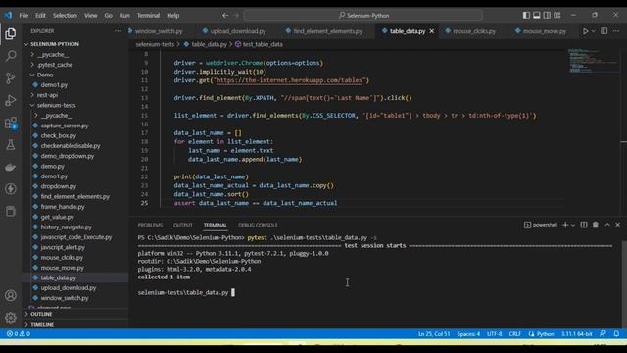Close the terminal panel
627x353 pixels.
click(x=618, y=225)
